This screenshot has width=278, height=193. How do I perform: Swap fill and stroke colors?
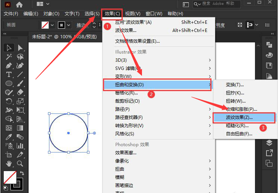22,173
